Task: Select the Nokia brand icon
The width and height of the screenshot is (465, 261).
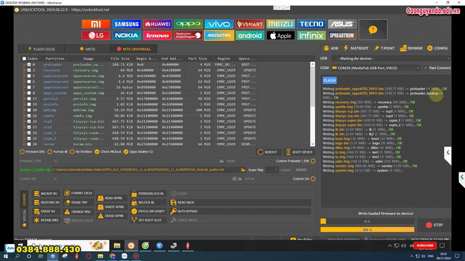Action: [126, 35]
